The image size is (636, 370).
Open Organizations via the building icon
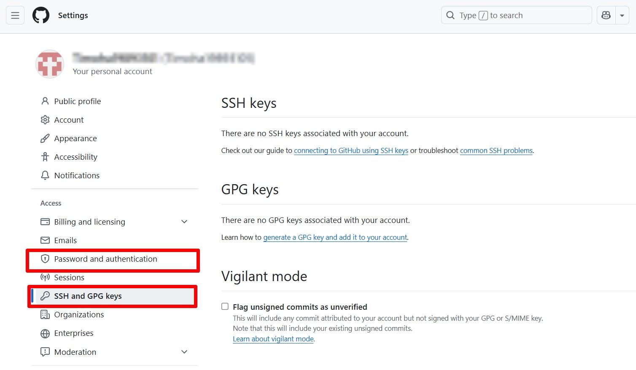click(x=45, y=314)
